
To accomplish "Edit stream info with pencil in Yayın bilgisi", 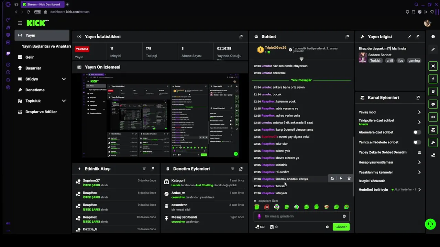I will point(409,37).
